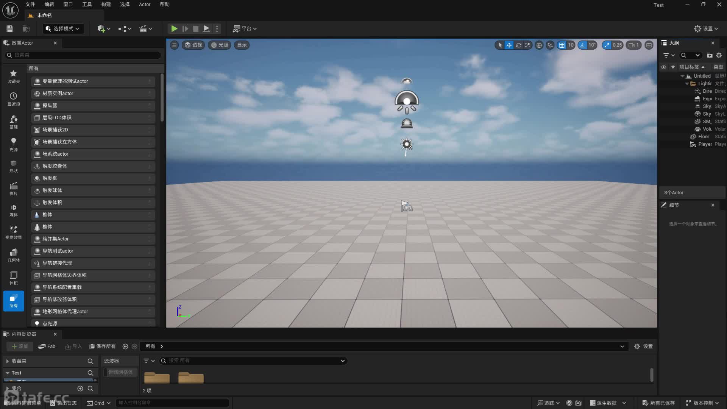This screenshot has height=409, width=727.
Task: Click the save current level icon
Action: click(10, 29)
